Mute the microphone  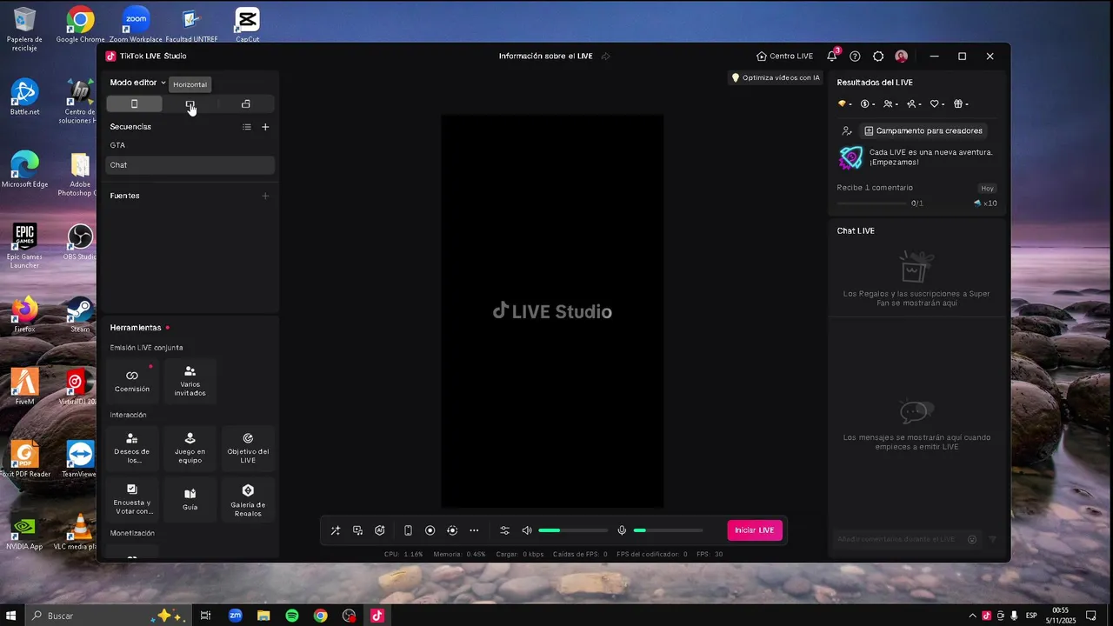point(622,530)
